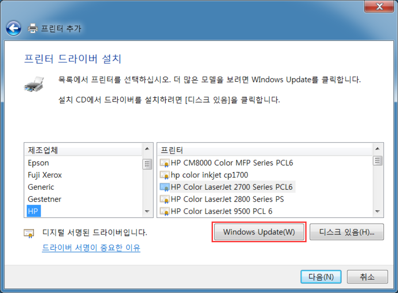This screenshot has height=293, width=398.
Task: Click the driver icon for HP CM8000 Color MFP
Action: [164, 163]
